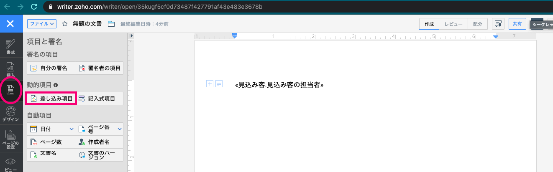Viewport: 553px width, 172px height.
Task: Click the info icon beside 動的項目
Action: 56,85
